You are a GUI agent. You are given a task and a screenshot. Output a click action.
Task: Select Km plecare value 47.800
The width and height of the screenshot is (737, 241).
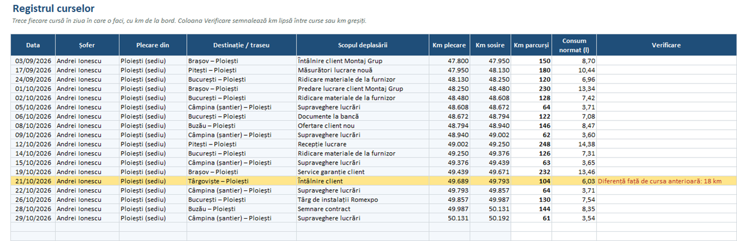449,61
